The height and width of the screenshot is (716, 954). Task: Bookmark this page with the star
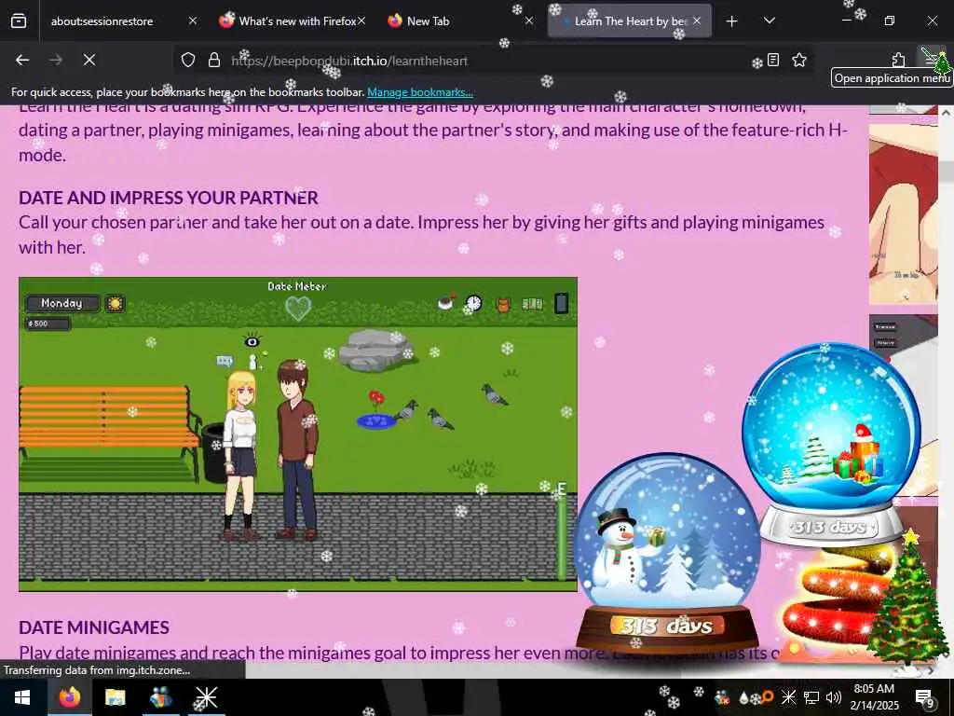point(799,61)
